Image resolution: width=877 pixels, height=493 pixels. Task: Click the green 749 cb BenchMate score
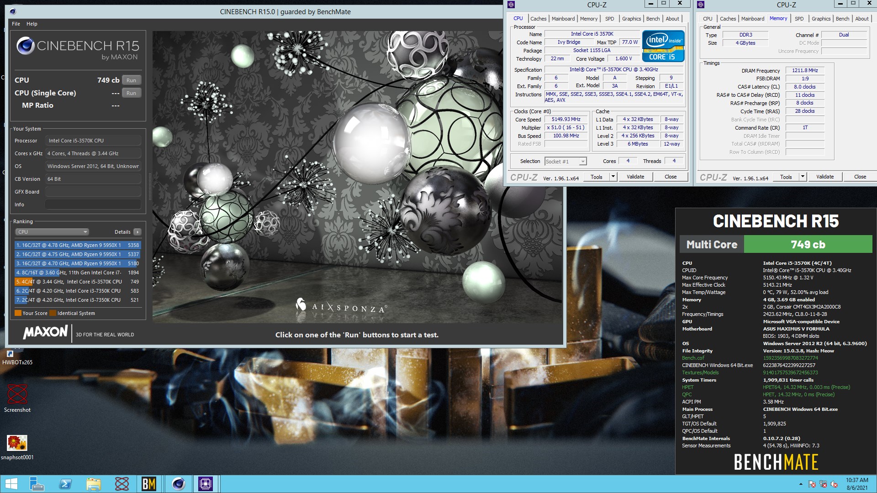[x=808, y=244]
